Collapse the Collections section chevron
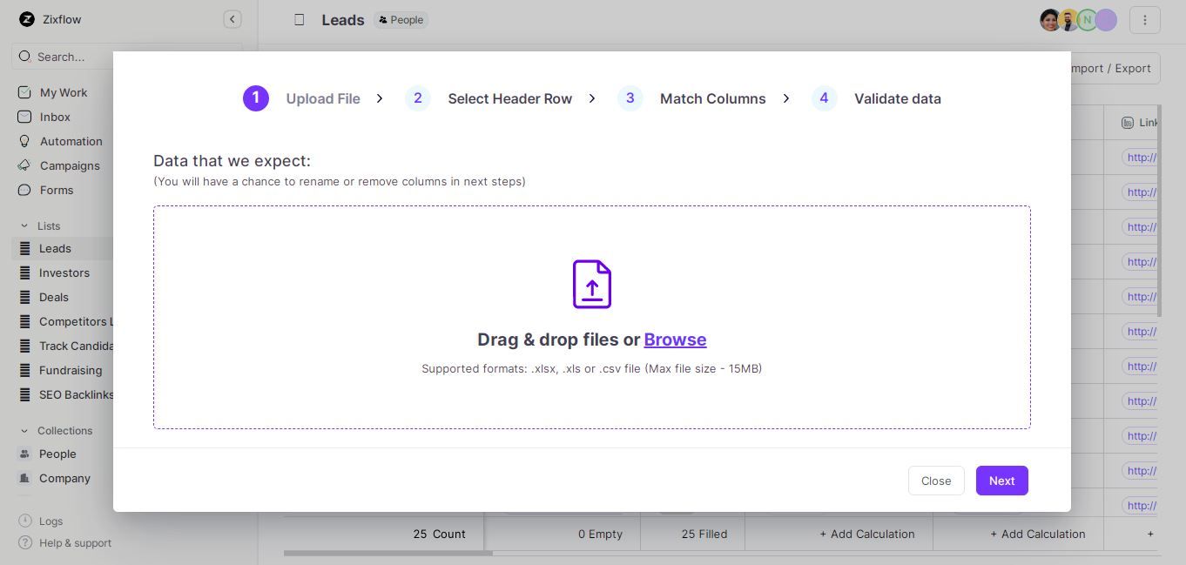 (x=26, y=430)
